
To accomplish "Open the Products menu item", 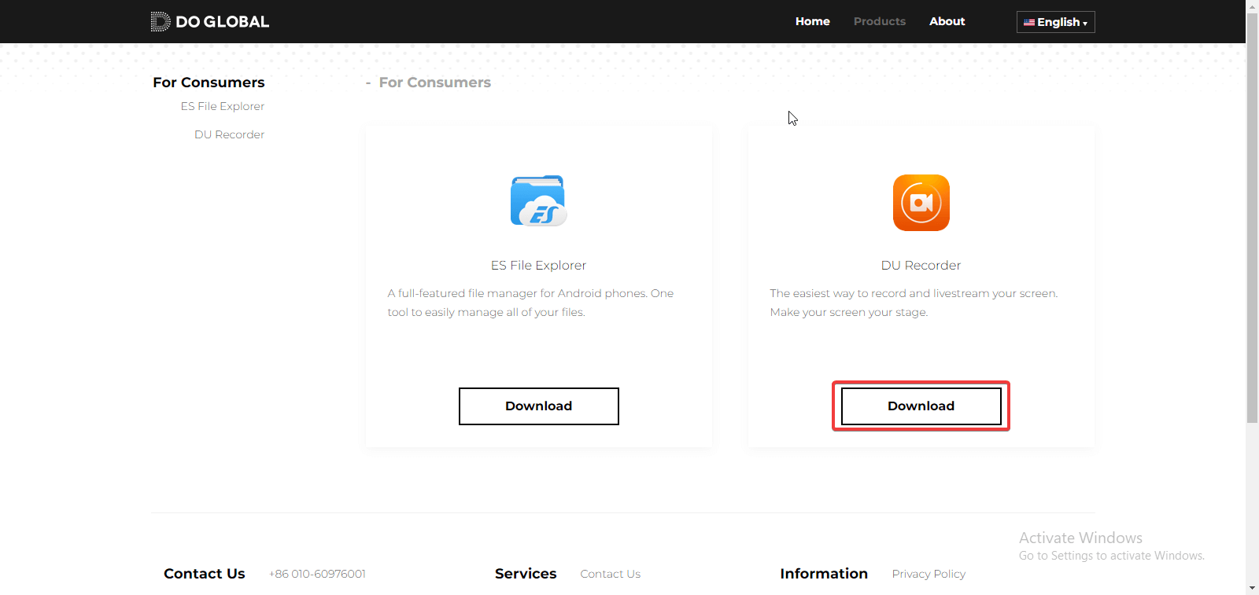I will [879, 21].
